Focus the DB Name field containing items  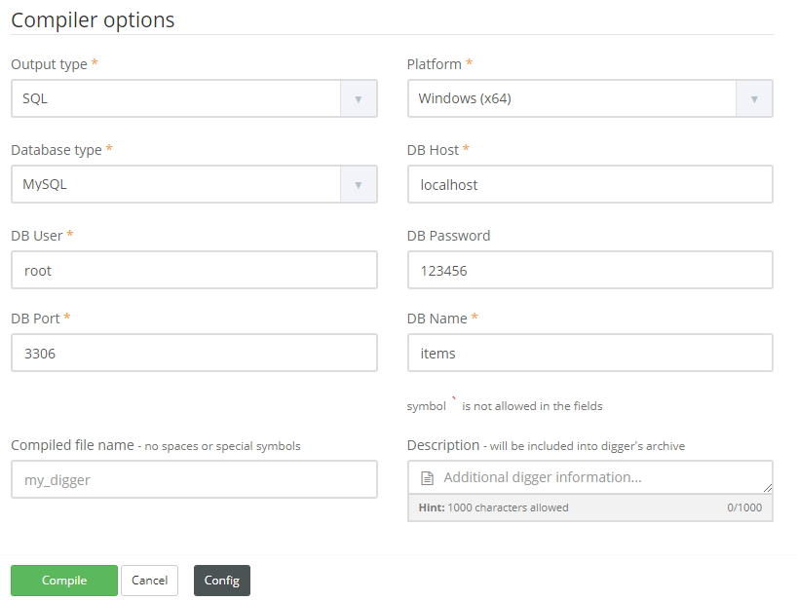coord(590,353)
